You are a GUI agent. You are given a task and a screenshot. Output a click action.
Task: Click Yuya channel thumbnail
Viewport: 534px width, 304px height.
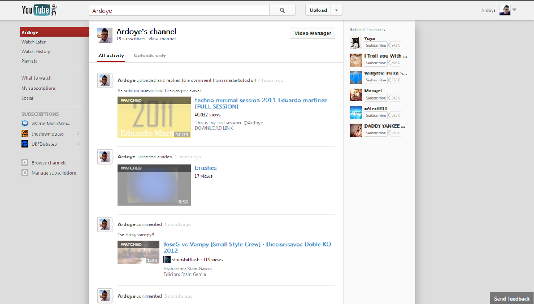(356, 42)
